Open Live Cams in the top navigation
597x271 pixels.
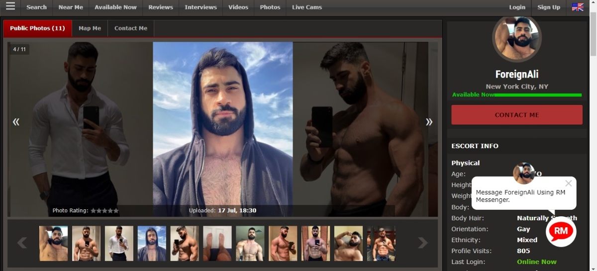[x=307, y=7]
